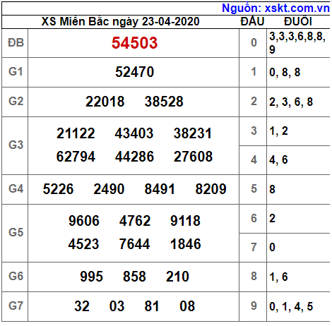Open the xskt.com.vn source link
This screenshot has width=332, height=326.
coord(275,8)
